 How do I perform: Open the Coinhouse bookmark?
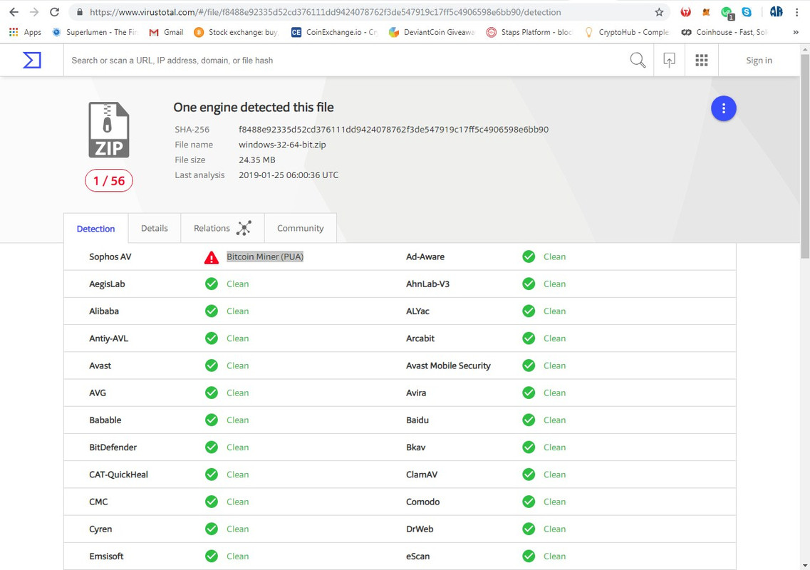point(725,32)
